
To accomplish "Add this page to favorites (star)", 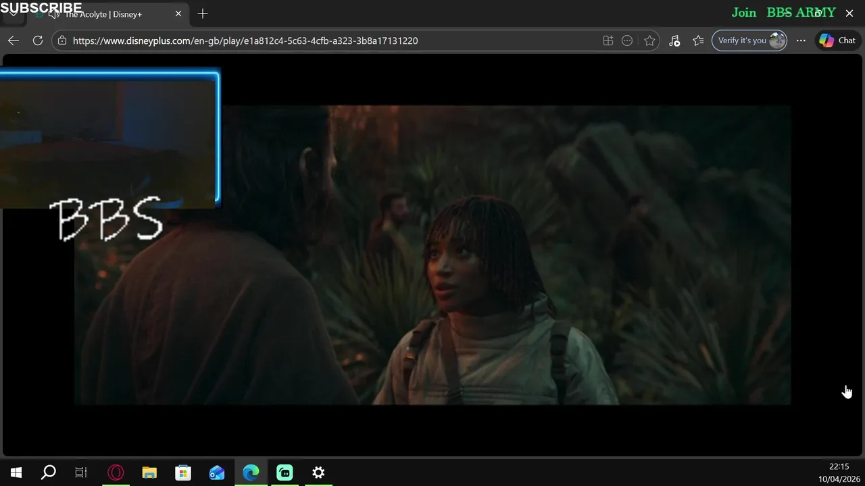I will pyautogui.click(x=649, y=40).
